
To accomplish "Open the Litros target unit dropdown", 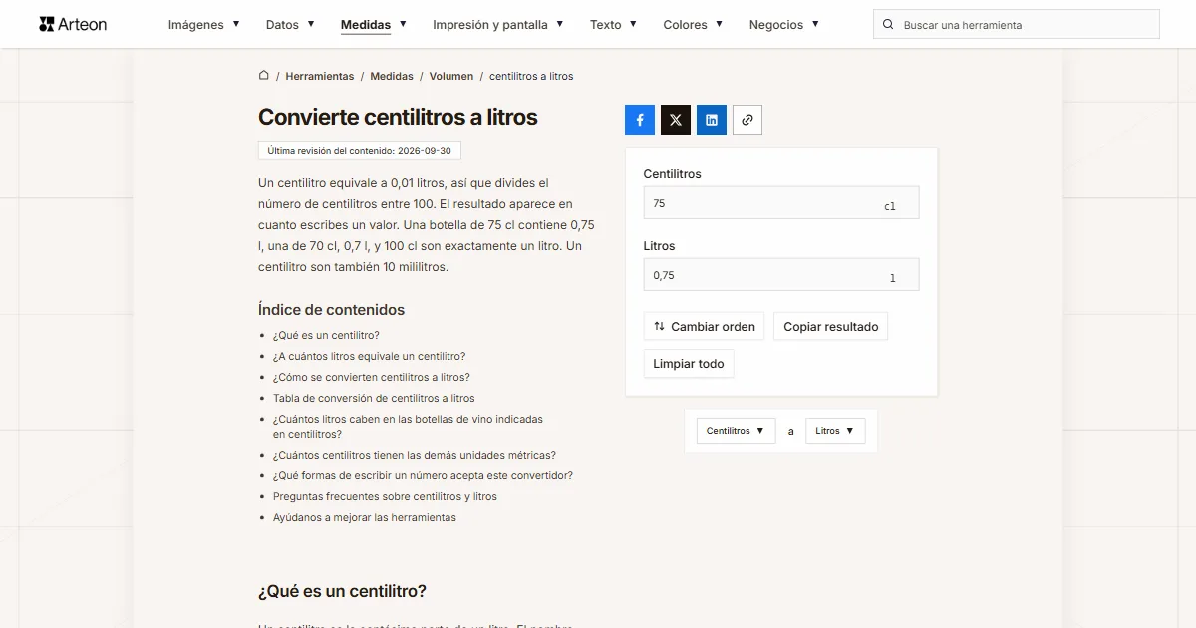I will coord(835,431).
